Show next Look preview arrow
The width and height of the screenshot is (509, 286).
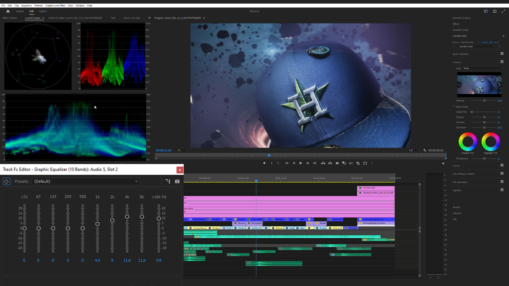499,84
